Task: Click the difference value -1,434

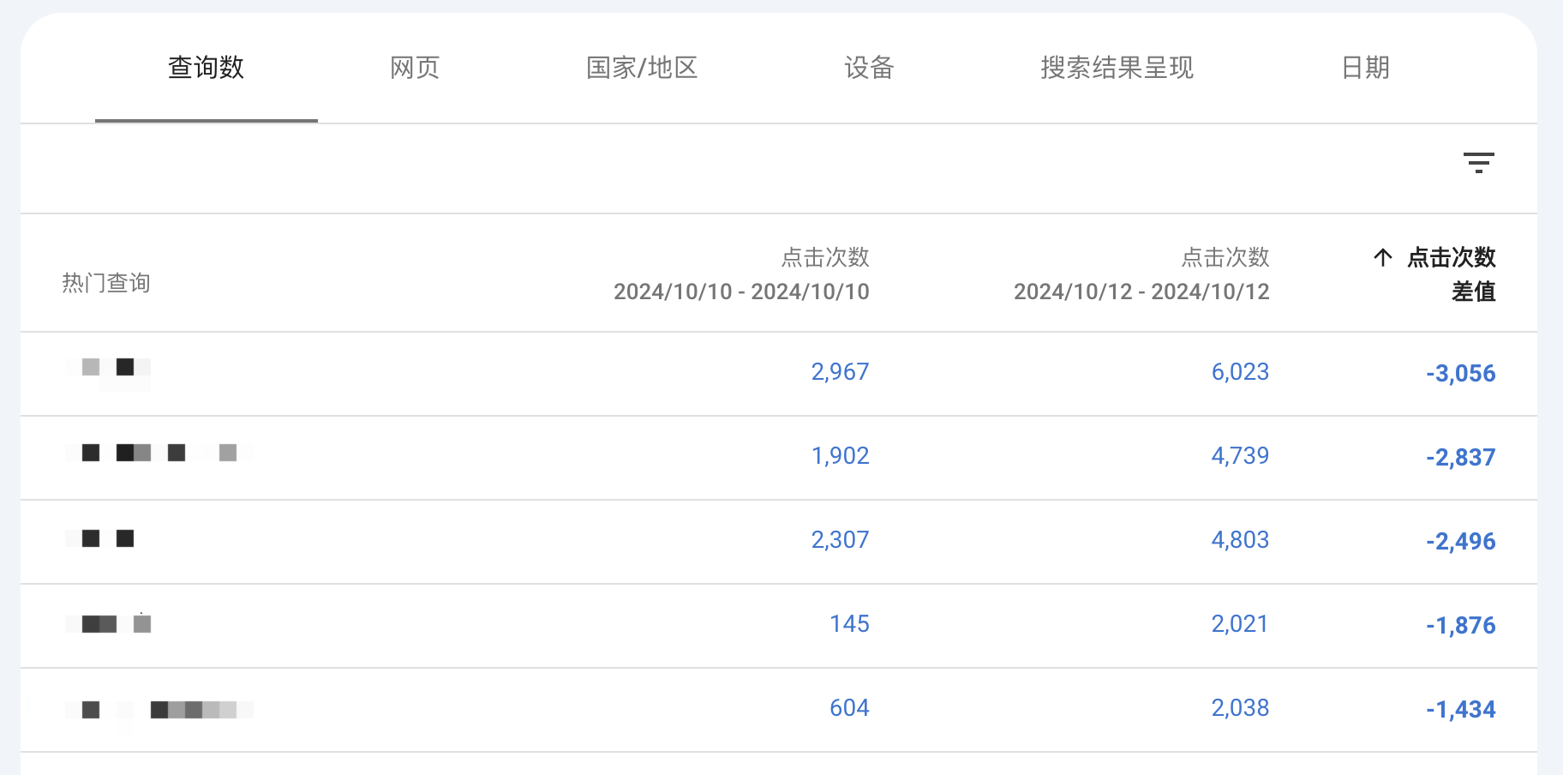Action: point(1461,710)
